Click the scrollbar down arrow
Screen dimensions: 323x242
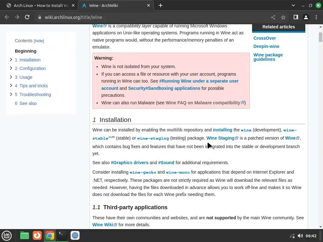click(320, 227)
